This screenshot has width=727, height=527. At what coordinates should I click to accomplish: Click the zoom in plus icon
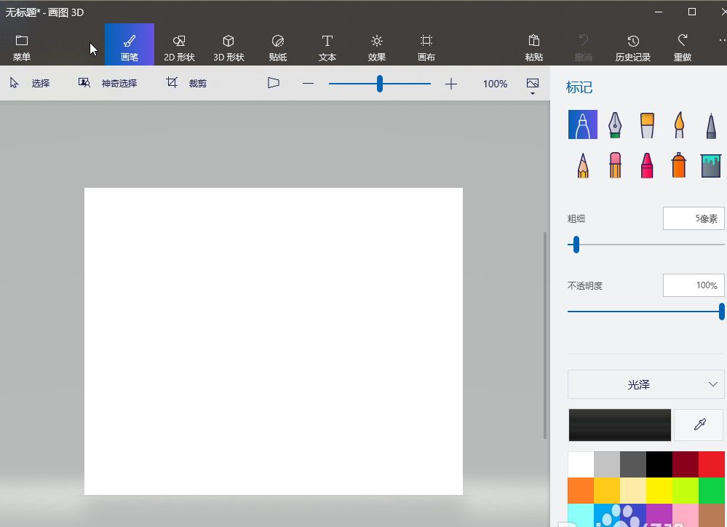pyautogui.click(x=451, y=84)
